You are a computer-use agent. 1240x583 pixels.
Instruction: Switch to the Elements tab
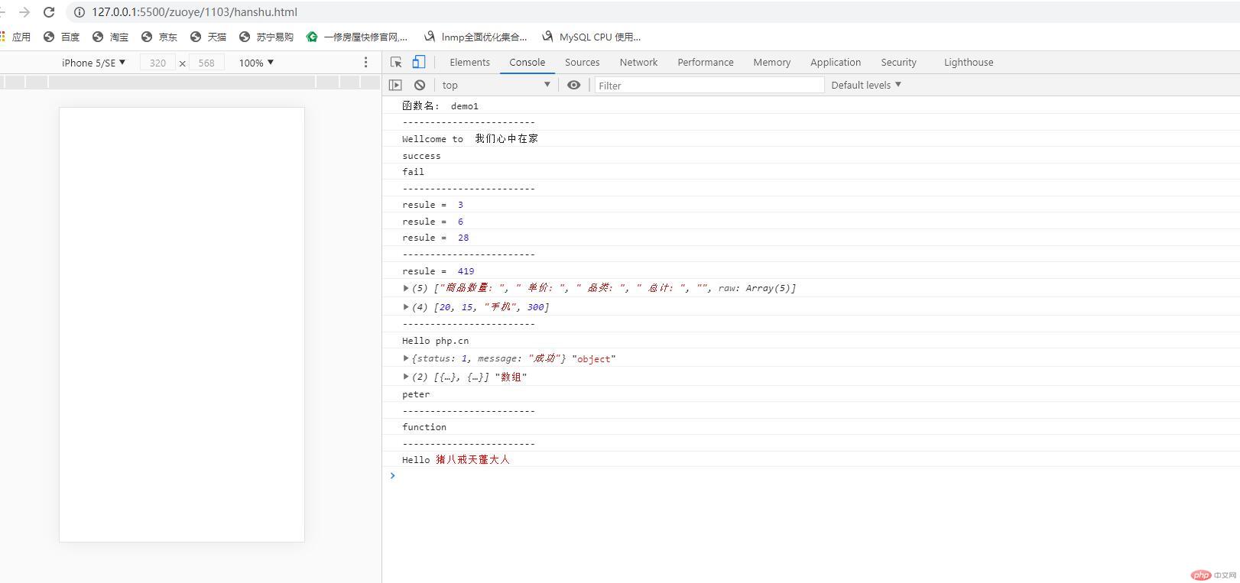click(469, 63)
